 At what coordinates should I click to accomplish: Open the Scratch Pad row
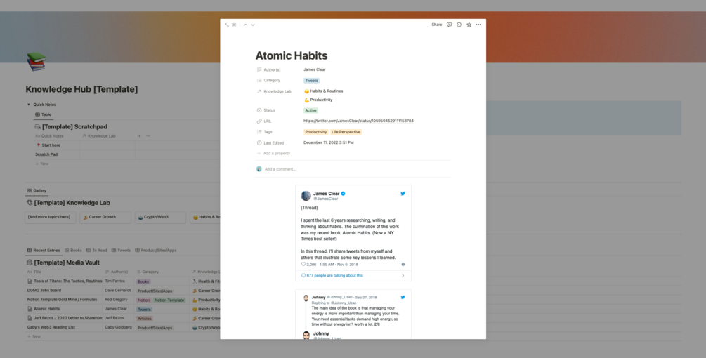[46, 154]
